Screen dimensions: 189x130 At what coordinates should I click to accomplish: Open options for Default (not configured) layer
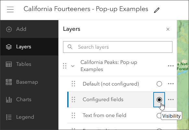coord(171,84)
